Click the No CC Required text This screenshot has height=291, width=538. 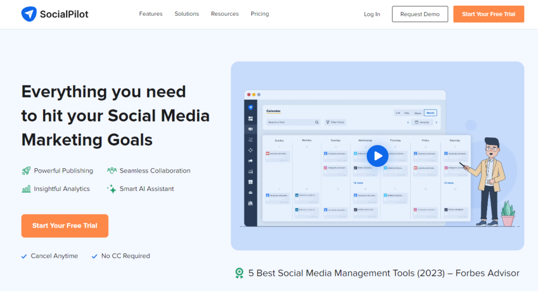[126, 256]
